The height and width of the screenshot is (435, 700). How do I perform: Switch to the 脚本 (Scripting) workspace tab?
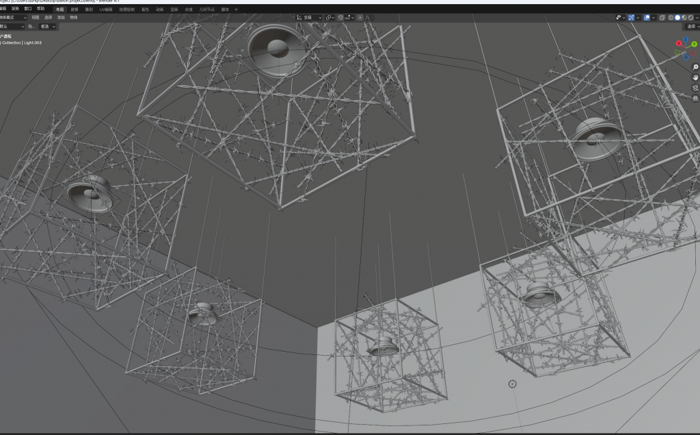[225, 10]
